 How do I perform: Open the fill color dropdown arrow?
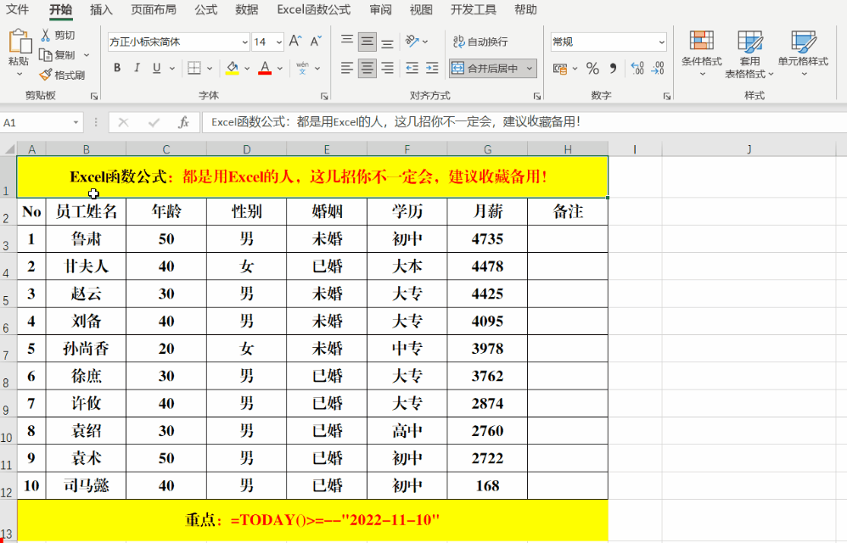pos(247,69)
